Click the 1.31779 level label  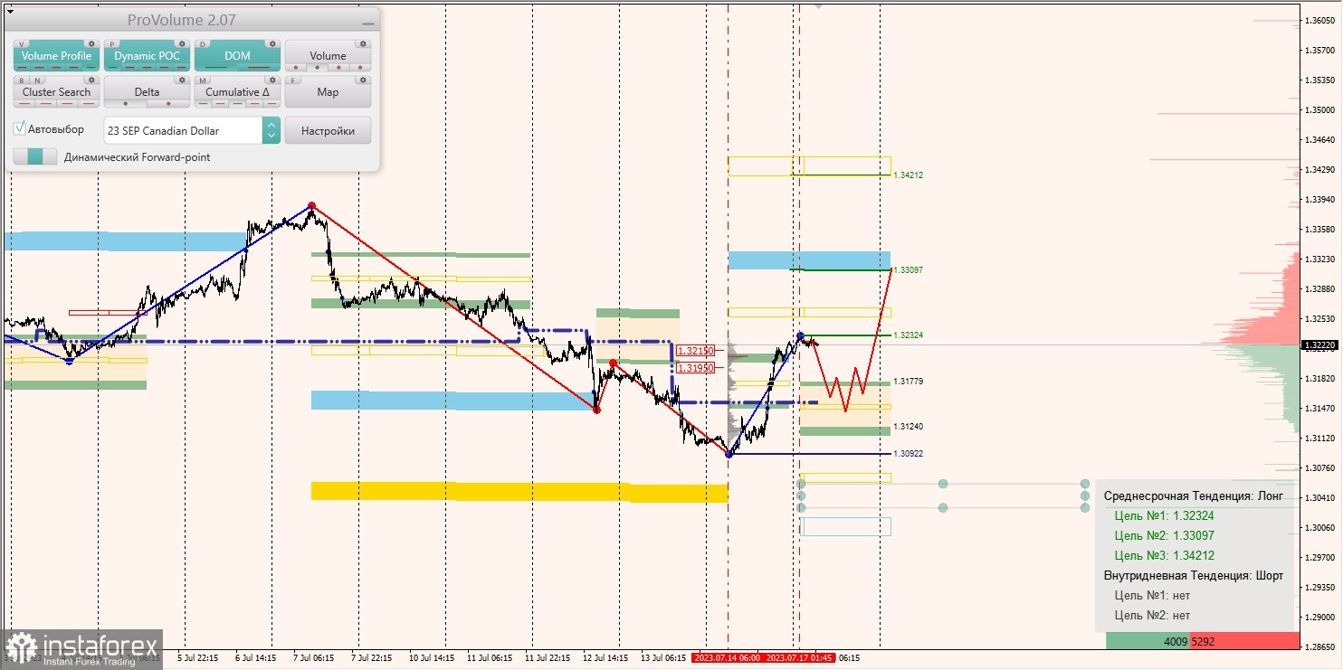[908, 381]
